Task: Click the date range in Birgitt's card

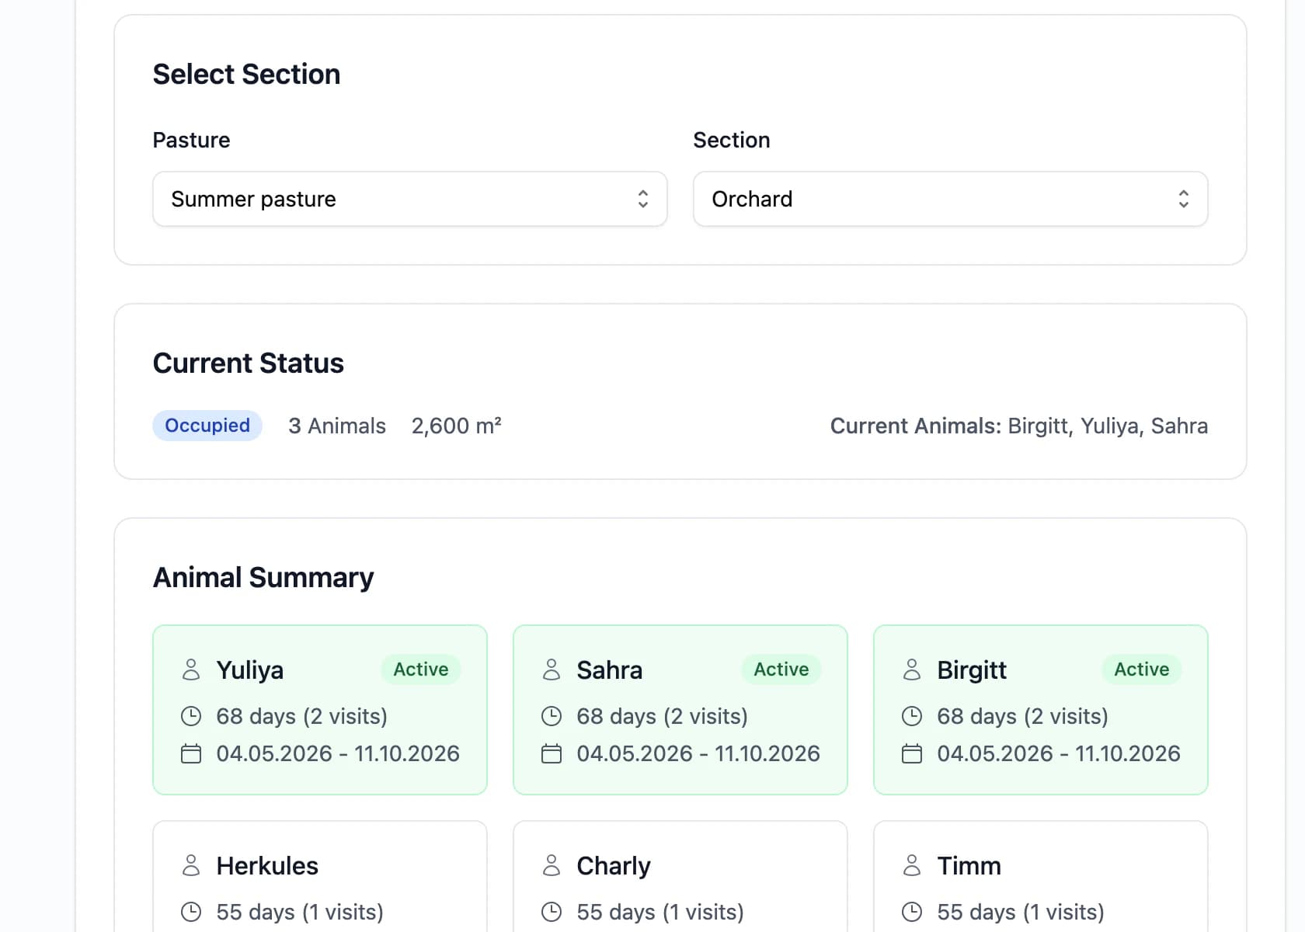Action: coord(1059,753)
